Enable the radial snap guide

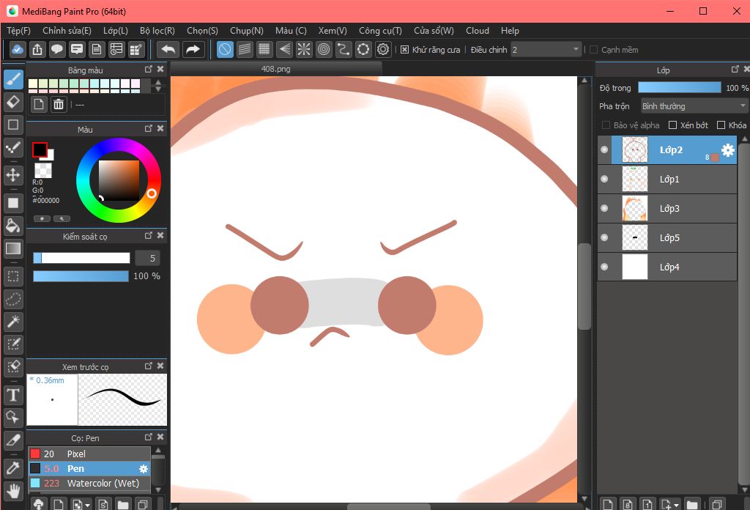(304, 49)
